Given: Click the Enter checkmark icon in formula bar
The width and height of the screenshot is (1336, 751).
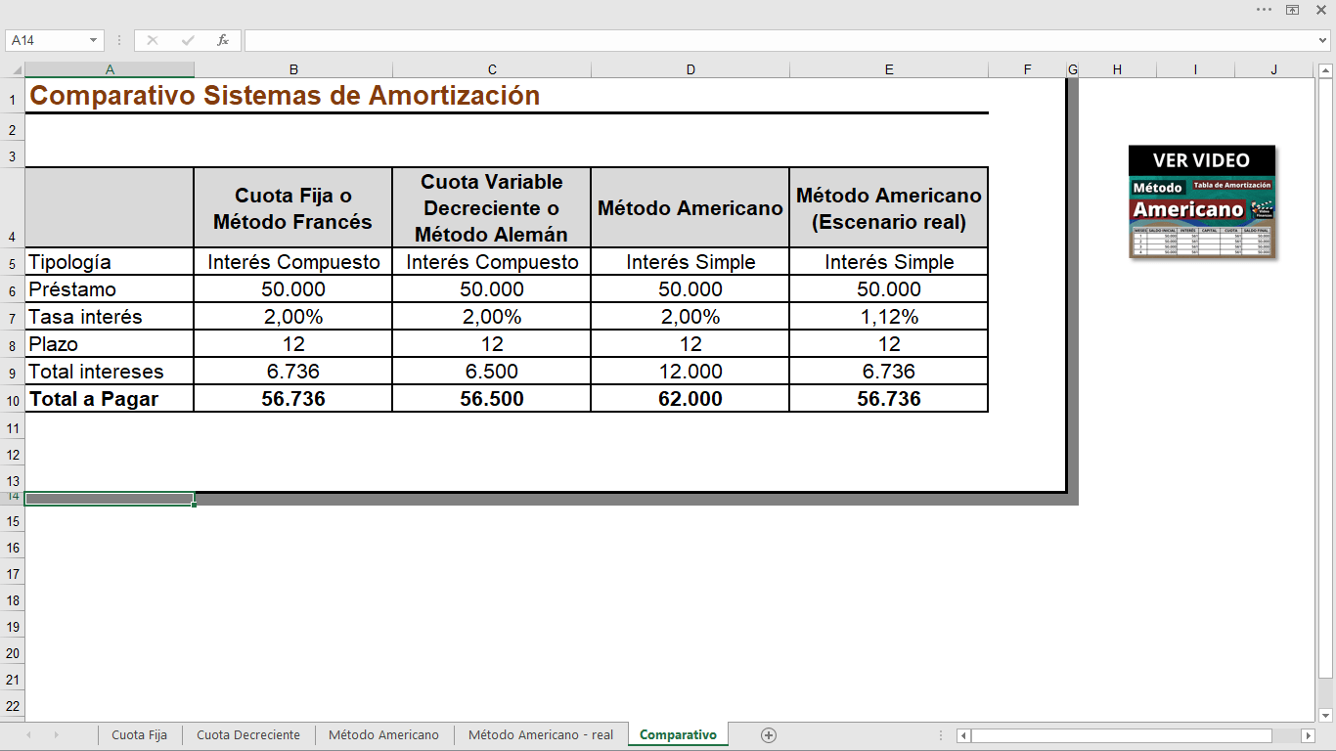Looking at the screenshot, I should tap(186, 40).
